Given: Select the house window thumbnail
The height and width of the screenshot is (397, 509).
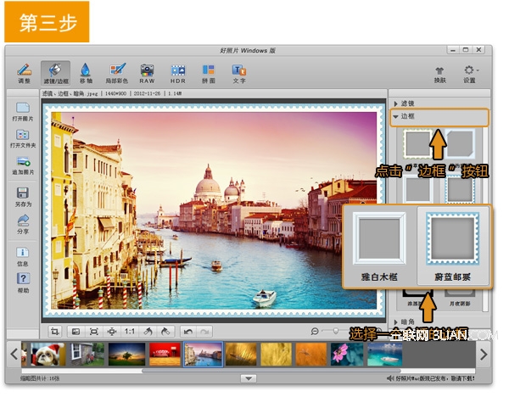Looking at the screenshot, I should 87,354.
